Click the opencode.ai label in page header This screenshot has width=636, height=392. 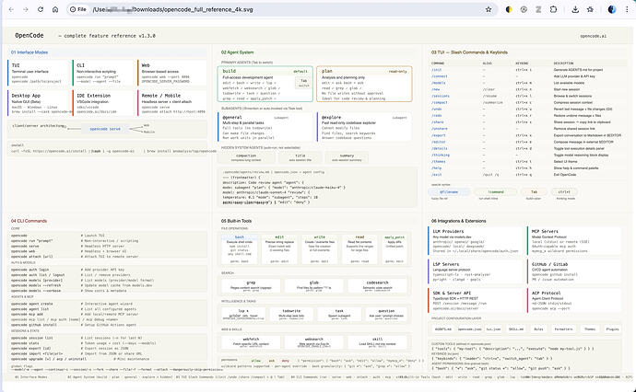coord(593,36)
